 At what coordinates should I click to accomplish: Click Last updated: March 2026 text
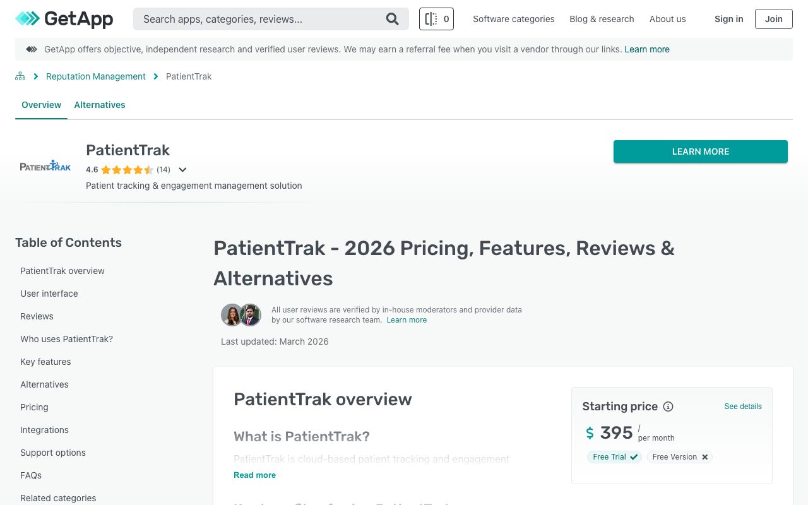point(275,342)
